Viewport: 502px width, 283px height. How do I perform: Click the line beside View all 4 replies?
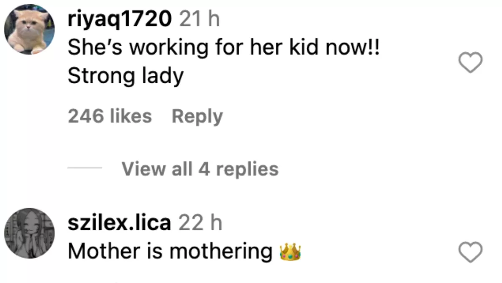pos(85,168)
